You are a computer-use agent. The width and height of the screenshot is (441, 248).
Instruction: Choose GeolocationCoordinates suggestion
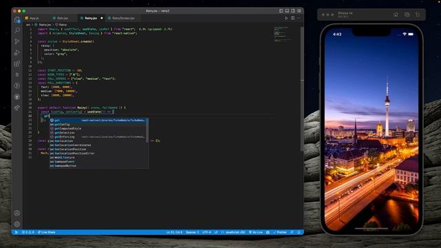98,145
